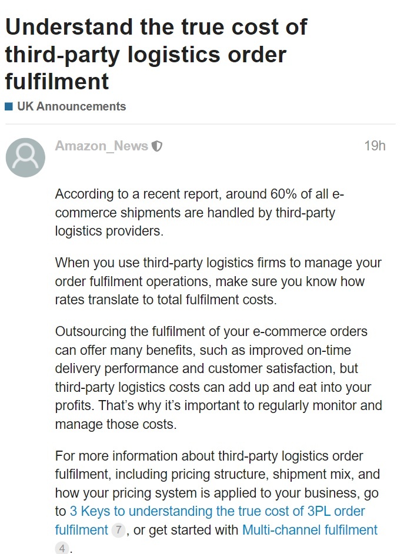
Task: Open the Amazon_News username link
Action: click(101, 146)
